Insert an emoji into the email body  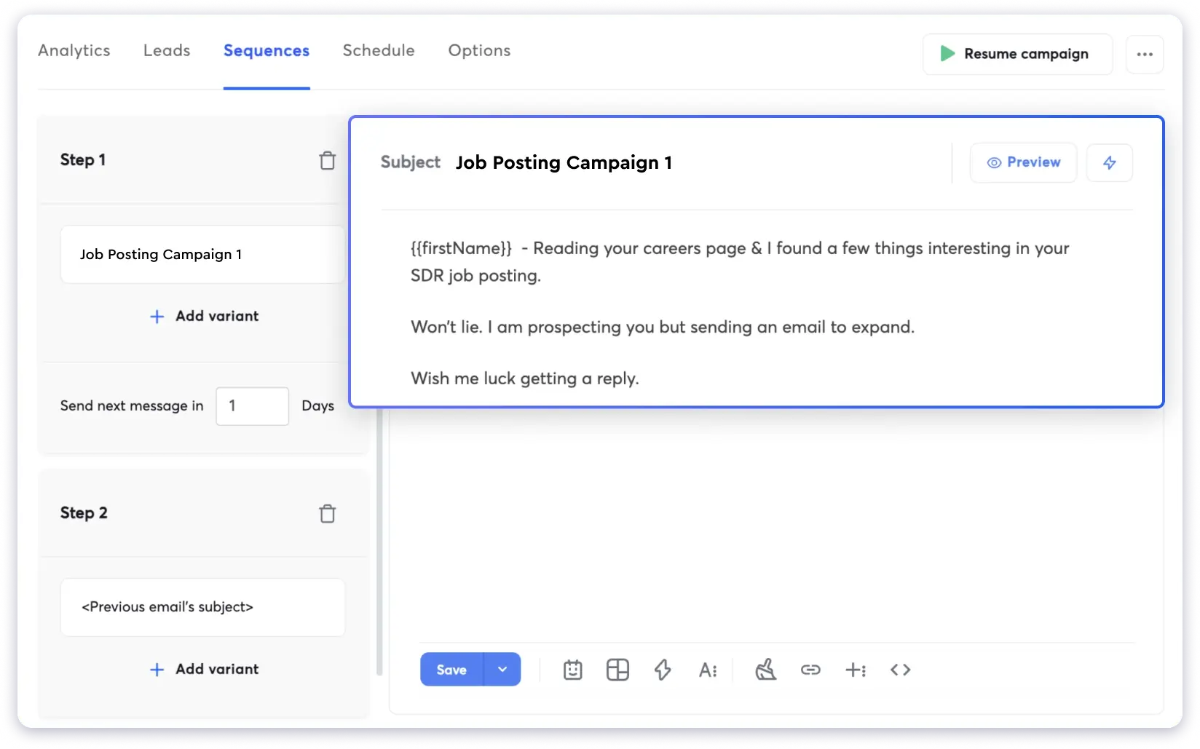572,670
